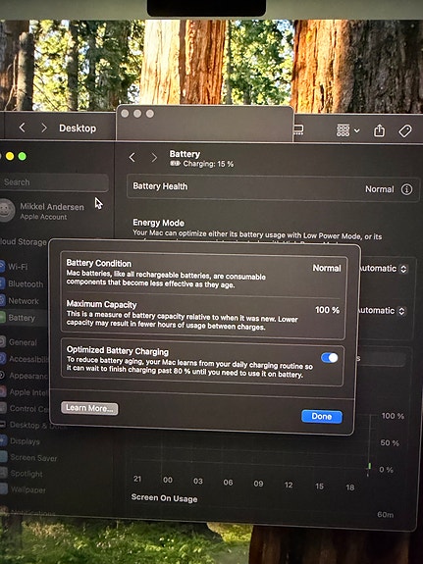Open Spotlight settings in sidebar
This screenshot has width=423, height=564.
coord(22,474)
